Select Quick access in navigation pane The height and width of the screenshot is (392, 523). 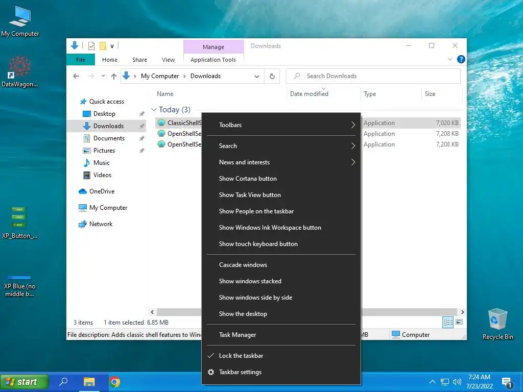point(106,102)
